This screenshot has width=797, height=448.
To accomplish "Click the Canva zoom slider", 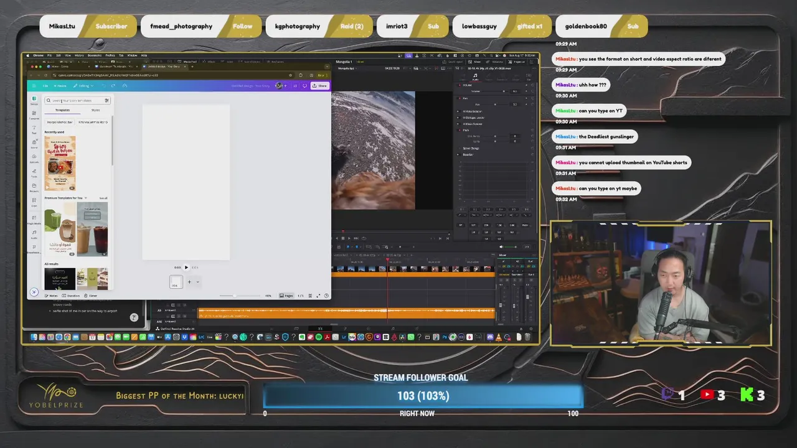I will [240, 296].
